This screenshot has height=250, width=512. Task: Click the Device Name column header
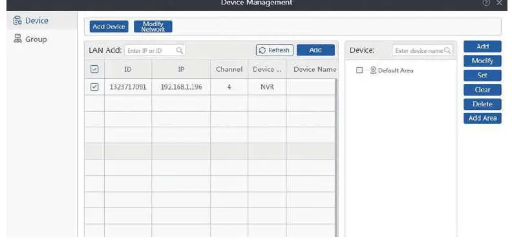(x=312, y=69)
